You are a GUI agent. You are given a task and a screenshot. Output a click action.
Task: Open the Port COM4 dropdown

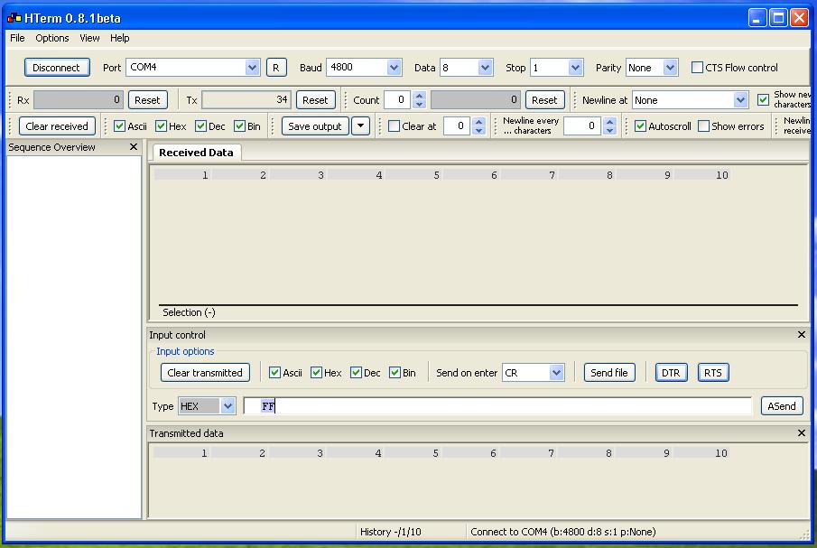(252, 67)
